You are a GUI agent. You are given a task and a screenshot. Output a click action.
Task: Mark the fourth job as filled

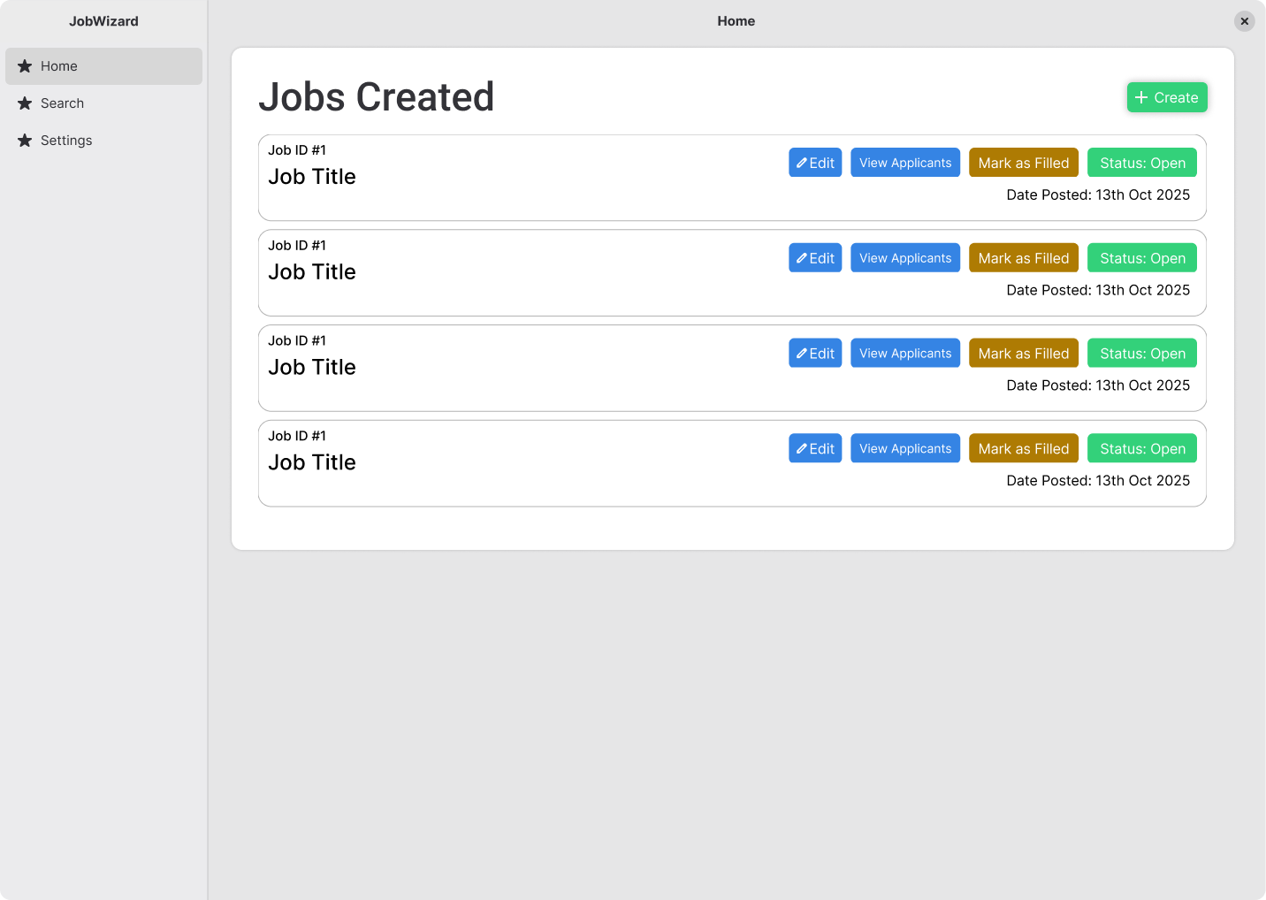(1023, 449)
